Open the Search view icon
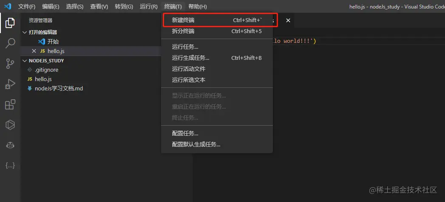Screen dimensions: 445x202 click(10, 43)
